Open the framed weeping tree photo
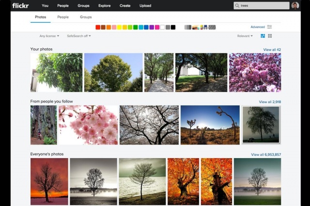Image resolution: width=310 pixels, height=206 pixels. pos(261,125)
